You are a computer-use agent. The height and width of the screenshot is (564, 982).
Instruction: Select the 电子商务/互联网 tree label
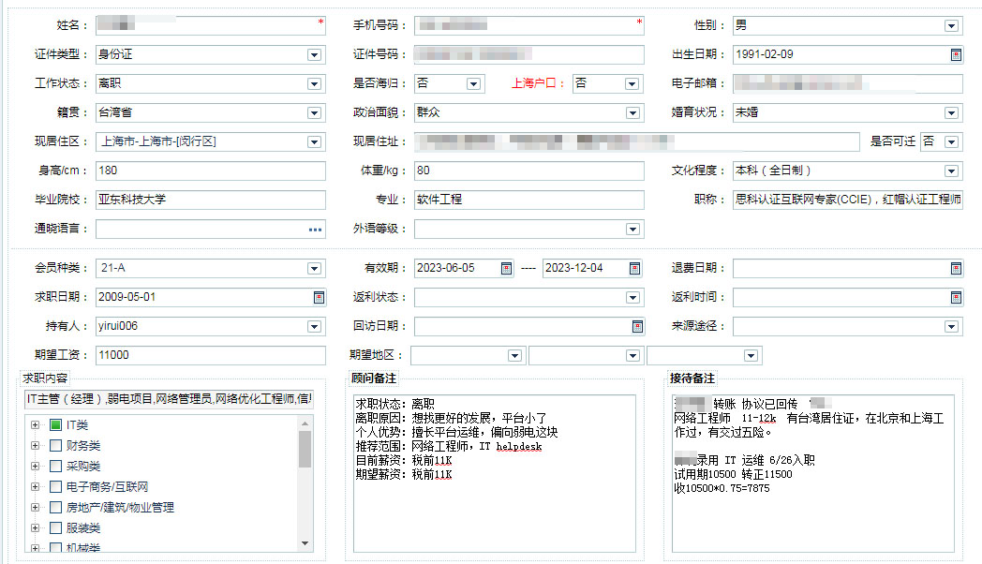click(x=107, y=487)
